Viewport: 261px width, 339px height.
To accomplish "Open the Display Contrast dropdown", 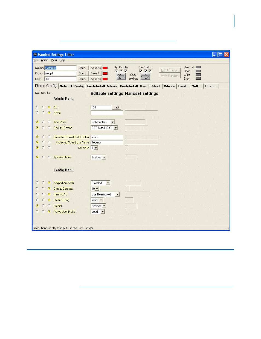I will point(97,189).
